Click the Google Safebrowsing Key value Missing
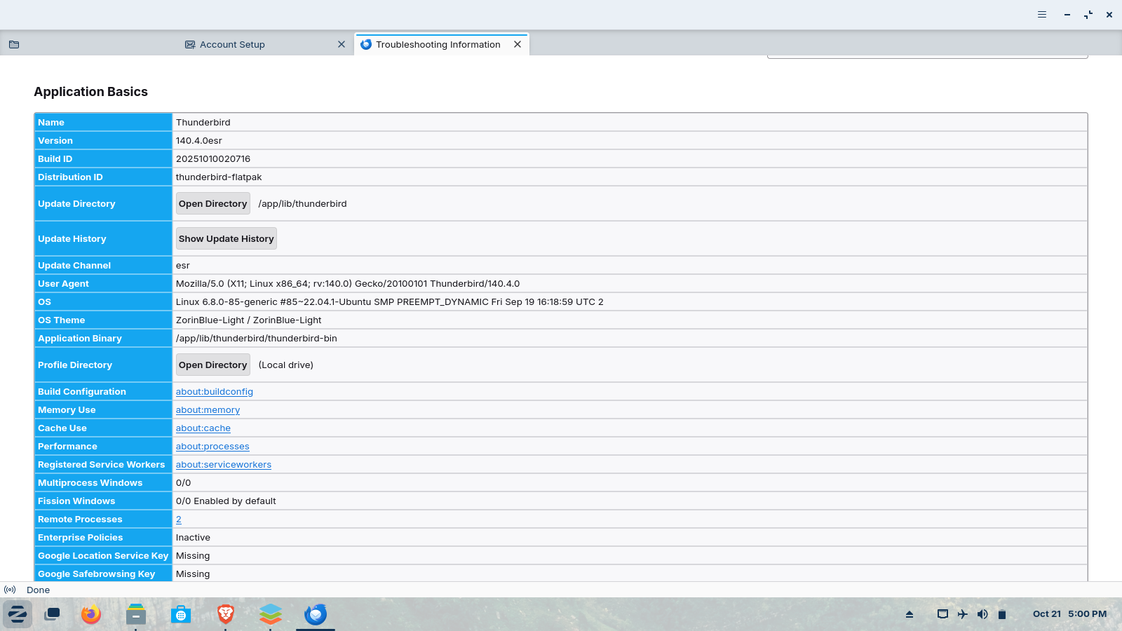The image size is (1122, 631). (x=193, y=574)
